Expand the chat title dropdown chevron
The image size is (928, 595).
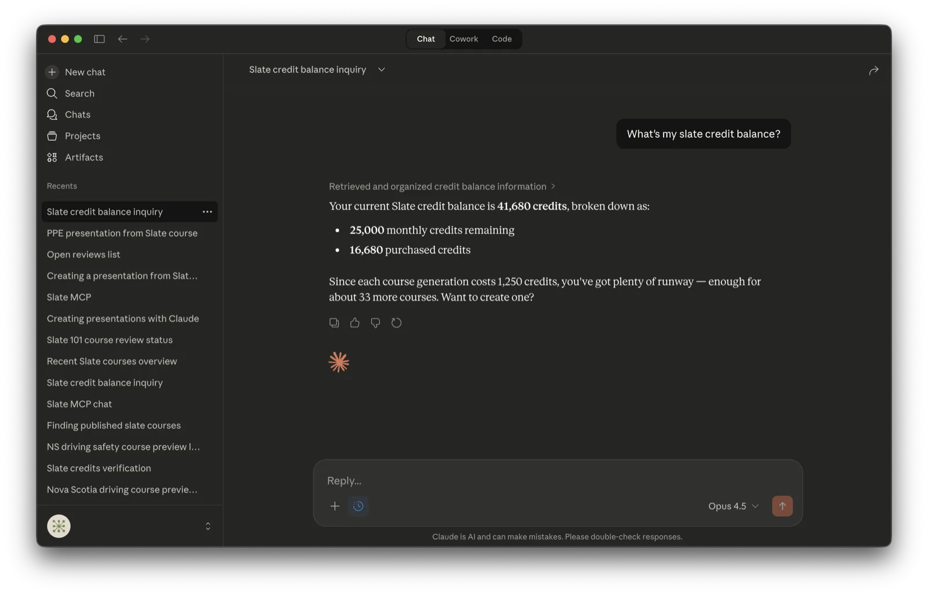point(382,70)
